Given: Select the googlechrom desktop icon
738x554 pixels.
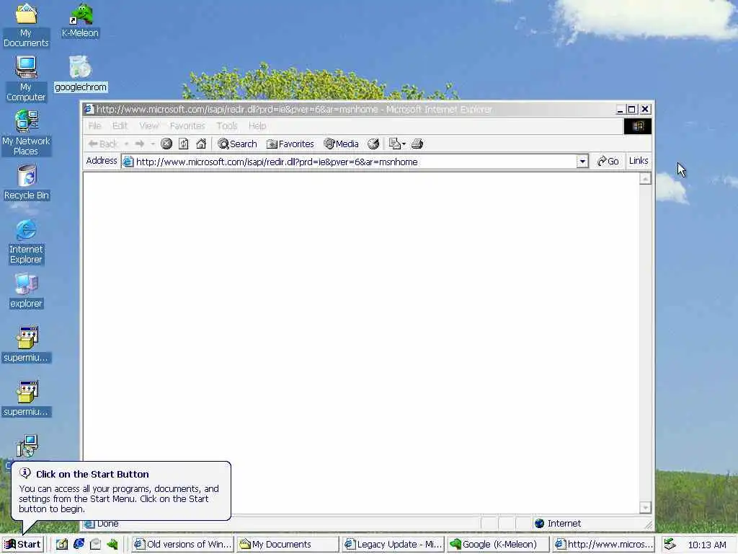Looking at the screenshot, I should (81, 74).
